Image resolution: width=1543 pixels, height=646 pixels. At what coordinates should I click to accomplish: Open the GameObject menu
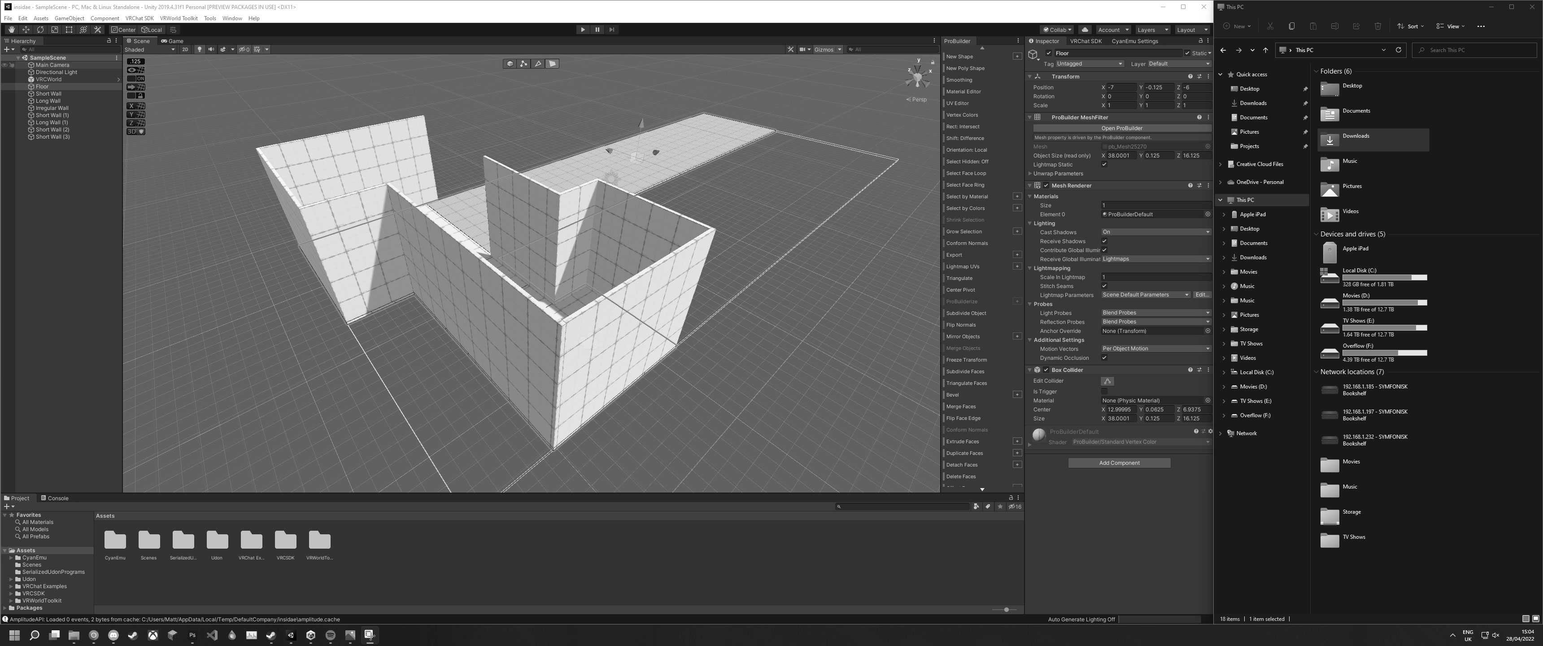click(69, 18)
